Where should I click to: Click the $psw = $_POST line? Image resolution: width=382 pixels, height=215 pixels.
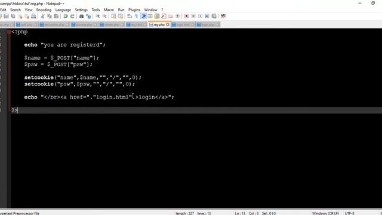click(x=58, y=64)
